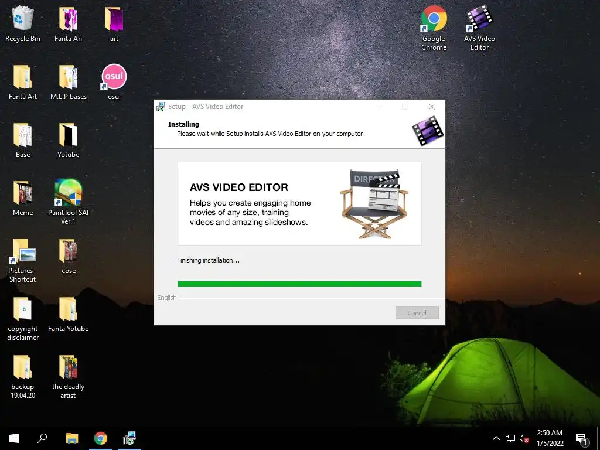Viewport: 600px width, 450px height.
Task: Click the AVS film reel logo in Setup header
Action: tap(428, 131)
